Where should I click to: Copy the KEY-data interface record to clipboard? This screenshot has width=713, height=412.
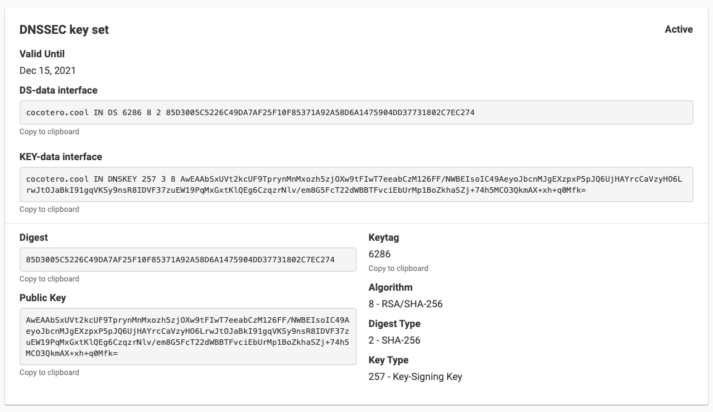tap(49, 209)
